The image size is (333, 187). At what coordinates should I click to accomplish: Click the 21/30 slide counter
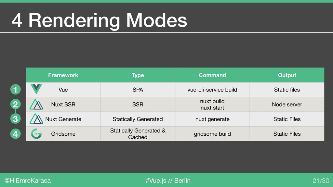321,181
